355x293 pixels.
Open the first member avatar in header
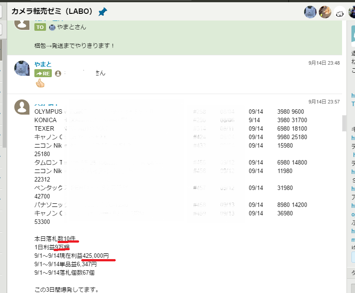(310, 12)
